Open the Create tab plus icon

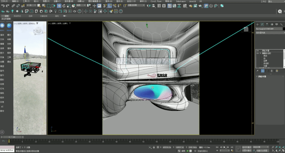click(257, 24)
